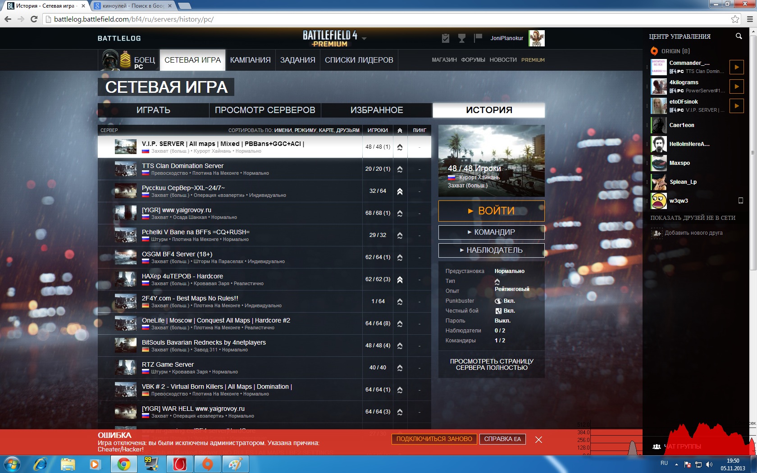Image resolution: width=757 pixels, height=473 pixels.
Task: Open the КАМПАНИЯ navigation item
Action: (x=250, y=60)
